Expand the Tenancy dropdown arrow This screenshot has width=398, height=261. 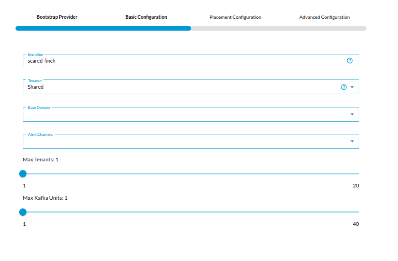[352, 87]
